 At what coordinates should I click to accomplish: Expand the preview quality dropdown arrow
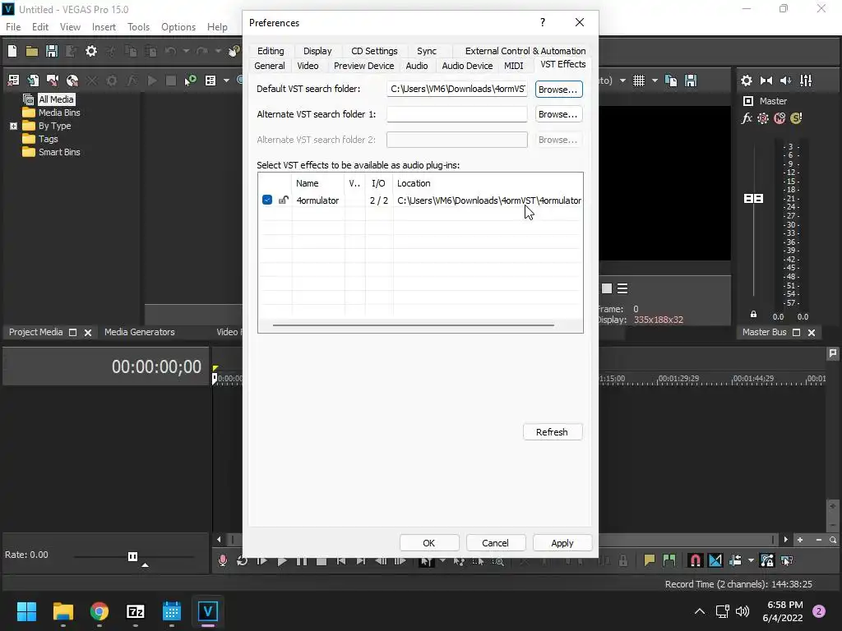tap(622, 81)
